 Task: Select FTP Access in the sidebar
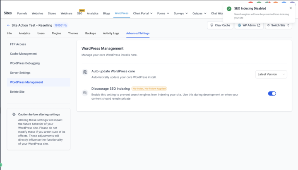pyautogui.click(x=18, y=44)
